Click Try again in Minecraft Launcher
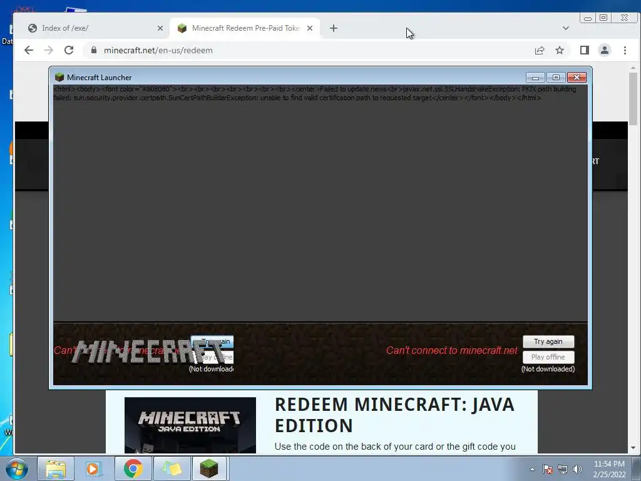Image resolution: width=641 pixels, height=481 pixels. tap(548, 341)
